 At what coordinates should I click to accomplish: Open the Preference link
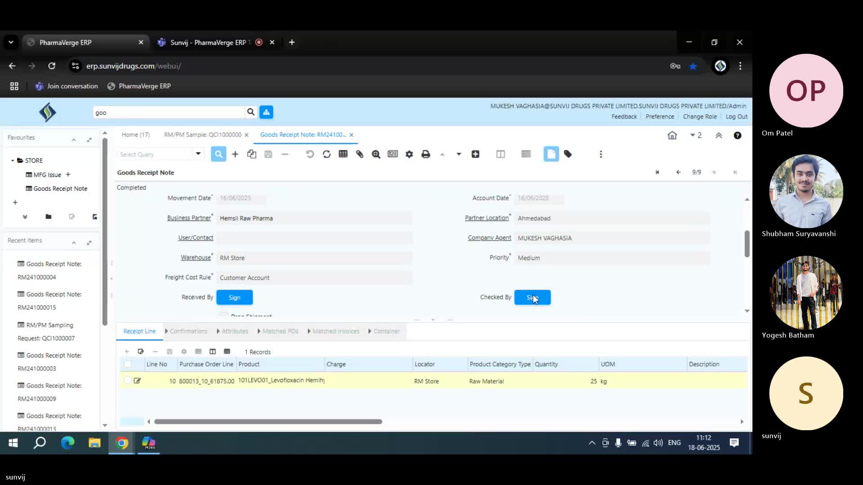[x=660, y=117]
